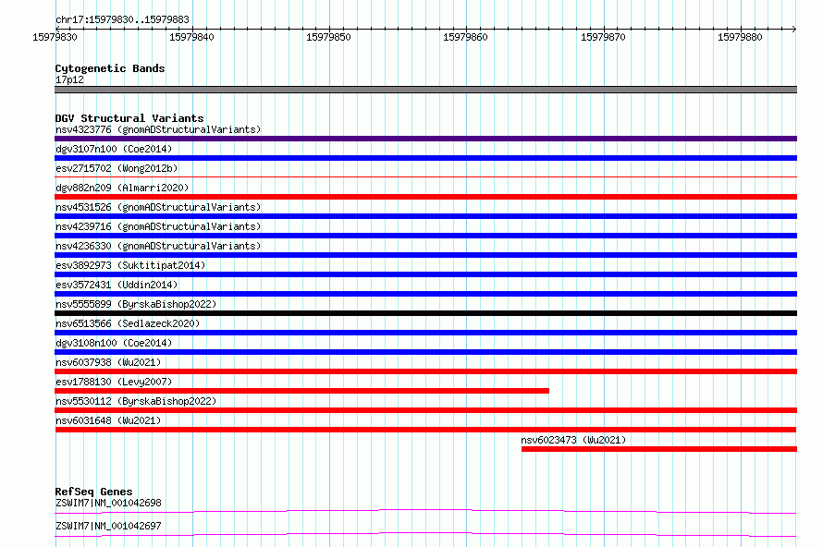Open variant label nsv5530112 (ByrskaBishop2022)
This screenshot has height=547, width=823.
[x=136, y=401]
